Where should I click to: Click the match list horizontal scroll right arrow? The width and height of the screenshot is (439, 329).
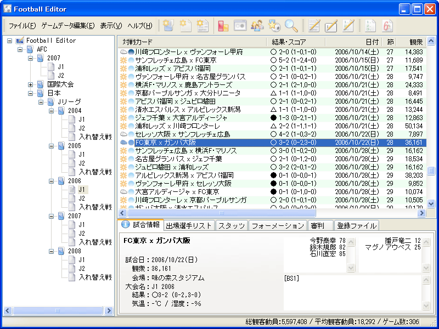pos(421,213)
